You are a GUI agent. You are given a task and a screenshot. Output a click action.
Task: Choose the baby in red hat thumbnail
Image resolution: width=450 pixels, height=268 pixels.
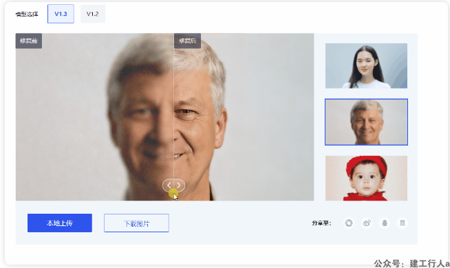366,178
